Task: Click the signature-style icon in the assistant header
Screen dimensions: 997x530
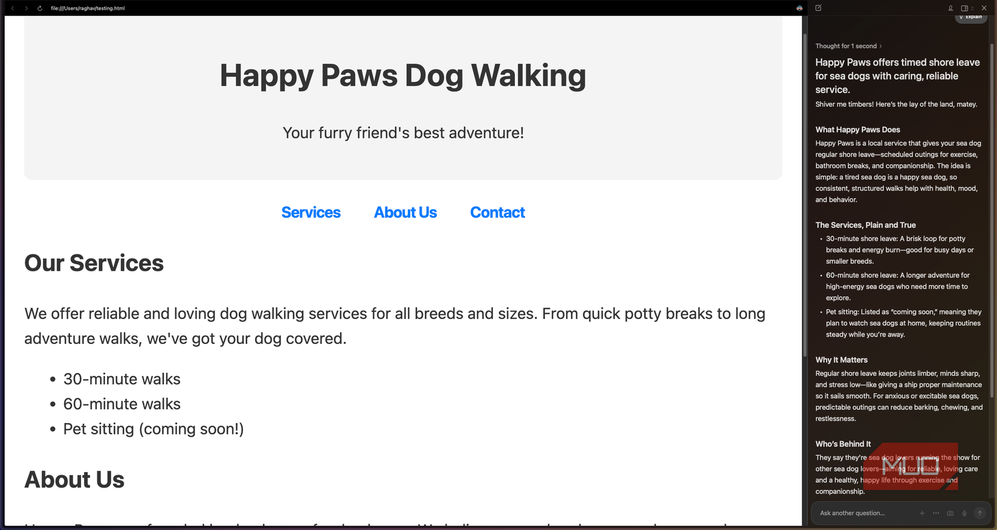Action: 950,8
